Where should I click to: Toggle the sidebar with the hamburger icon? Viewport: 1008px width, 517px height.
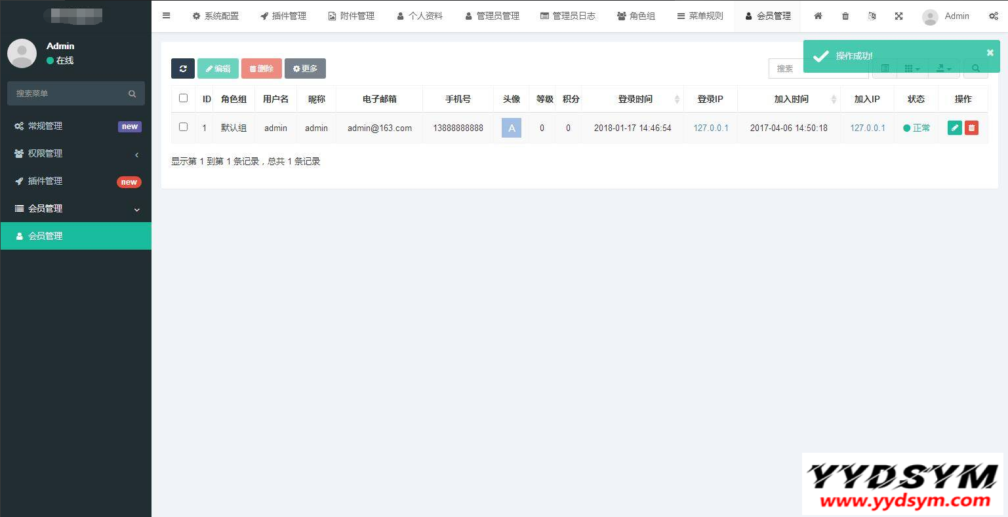[167, 16]
